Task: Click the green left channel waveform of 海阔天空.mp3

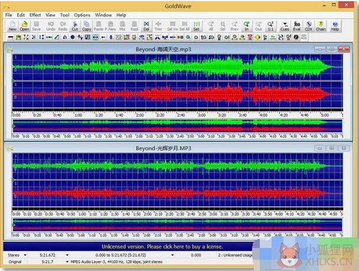Action: click(x=178, y=67)
